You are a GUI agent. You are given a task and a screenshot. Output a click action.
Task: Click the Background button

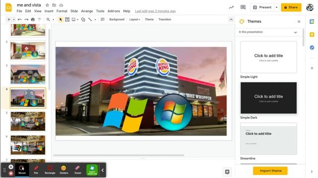click(117, 19)
